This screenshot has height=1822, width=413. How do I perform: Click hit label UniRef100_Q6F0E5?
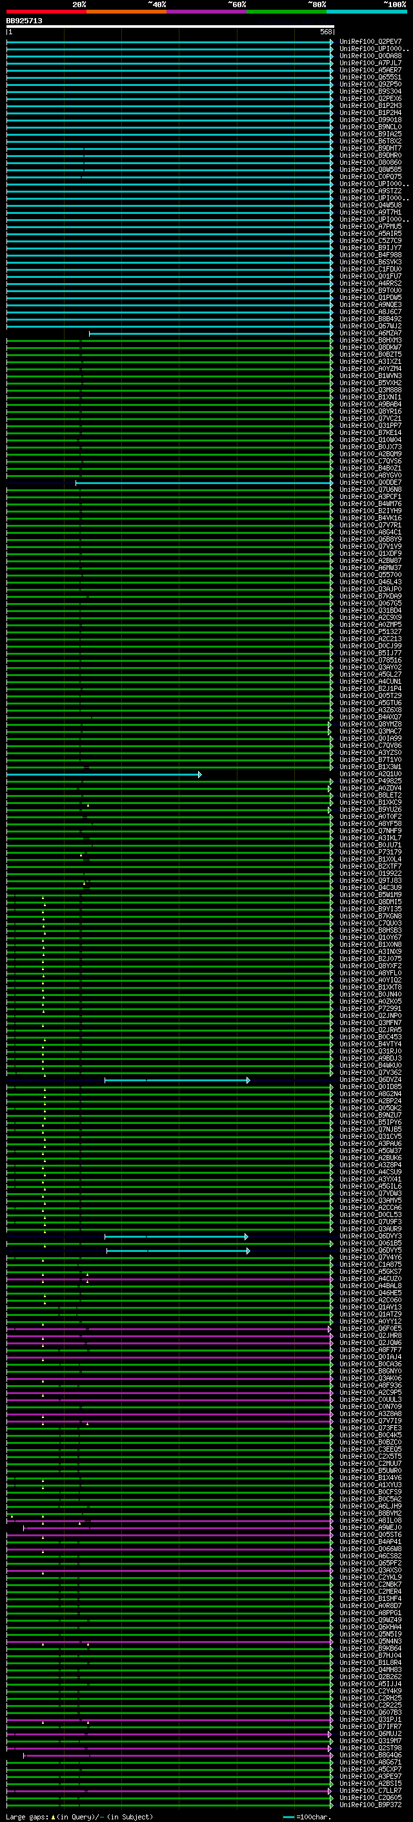370,1328
